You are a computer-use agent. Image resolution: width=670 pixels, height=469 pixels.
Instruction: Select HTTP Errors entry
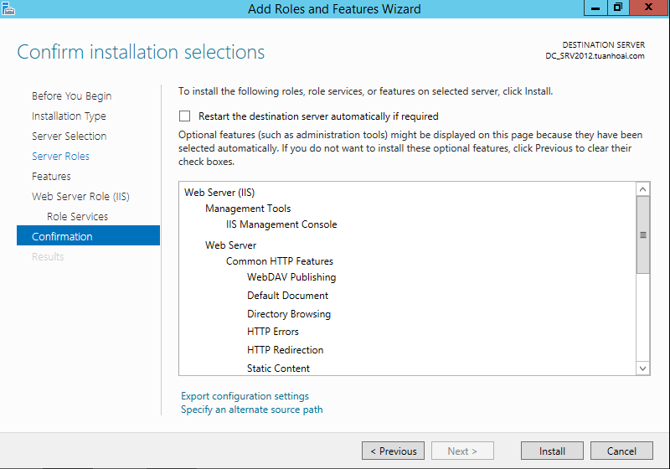tap(273, 332)
